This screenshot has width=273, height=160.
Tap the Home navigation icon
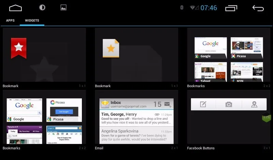pyautogui.click(x=15, y=8)
